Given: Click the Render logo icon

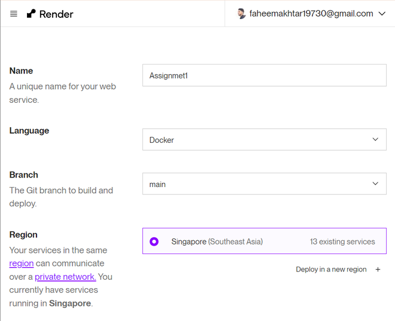Looking at the screenshot, I should [x=31, y=14].
